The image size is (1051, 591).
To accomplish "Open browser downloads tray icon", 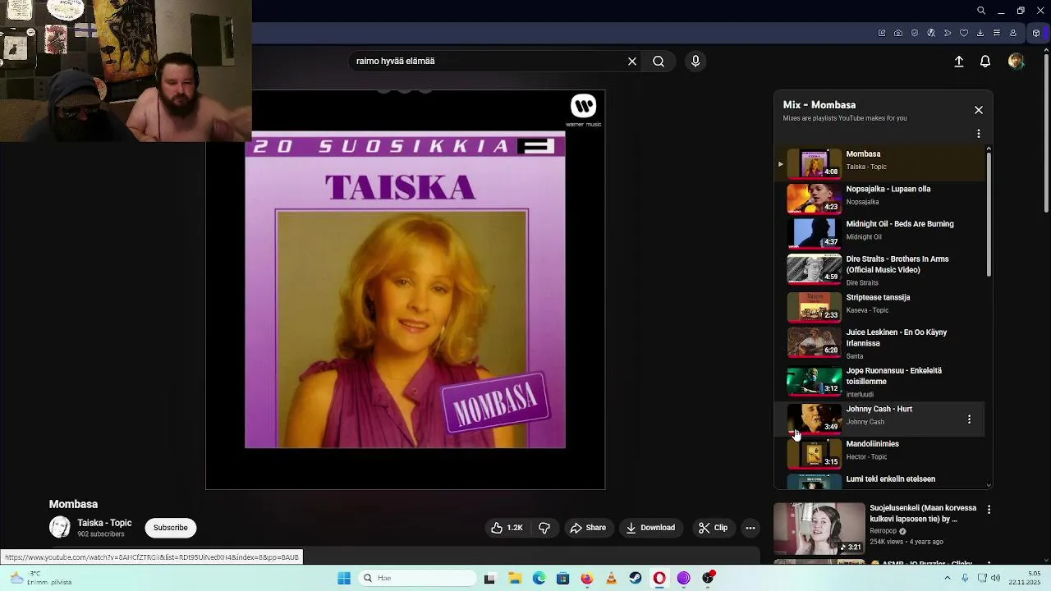I will click(x=980, y=34).
